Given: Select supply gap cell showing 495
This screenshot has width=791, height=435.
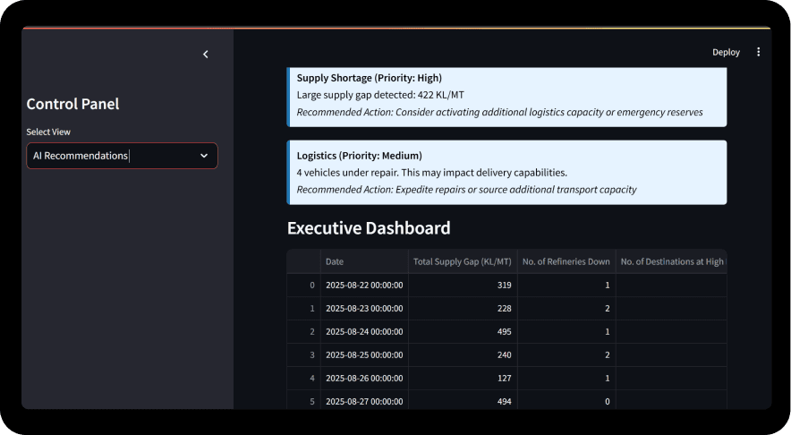Looking at the screenshot, I should (462, 331).
